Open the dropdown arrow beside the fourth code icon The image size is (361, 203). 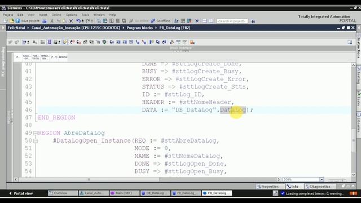(59, 42)
